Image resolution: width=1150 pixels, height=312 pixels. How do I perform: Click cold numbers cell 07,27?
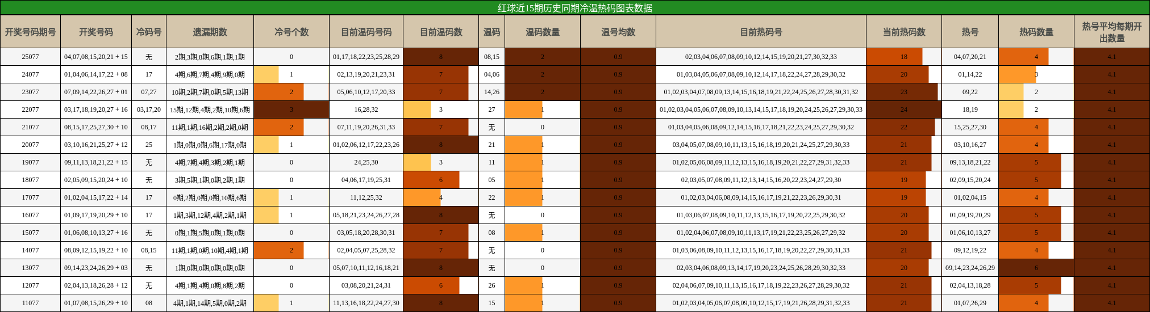[149, 92]
